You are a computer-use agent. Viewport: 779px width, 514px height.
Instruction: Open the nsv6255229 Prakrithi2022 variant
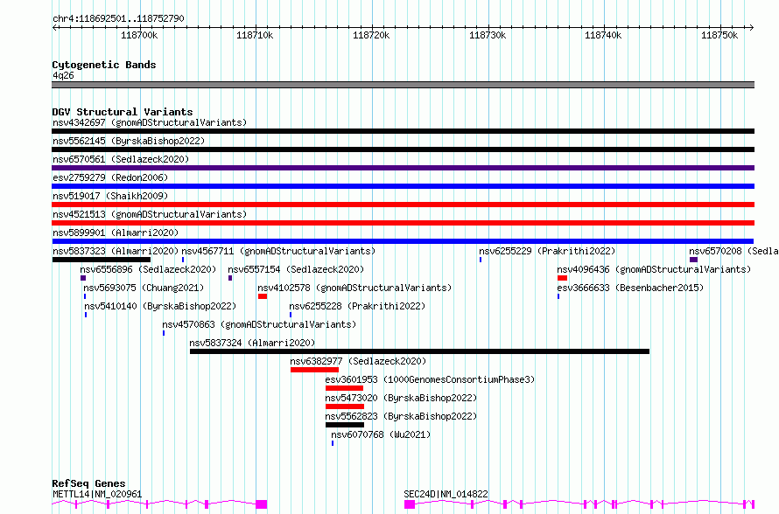tap(547, 251)
